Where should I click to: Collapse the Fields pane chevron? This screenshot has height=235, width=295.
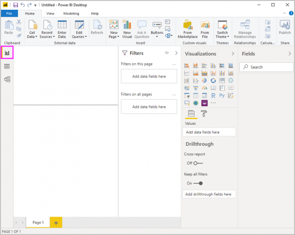pyautogui.click(x=289, y=54)
